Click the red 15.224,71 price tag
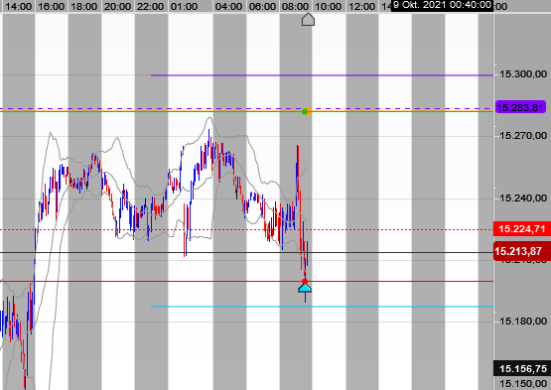551x390 pixels. pos(521,229)
